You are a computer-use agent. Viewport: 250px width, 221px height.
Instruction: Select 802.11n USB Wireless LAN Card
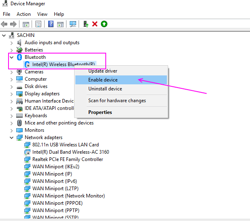[x=66, y=145]
